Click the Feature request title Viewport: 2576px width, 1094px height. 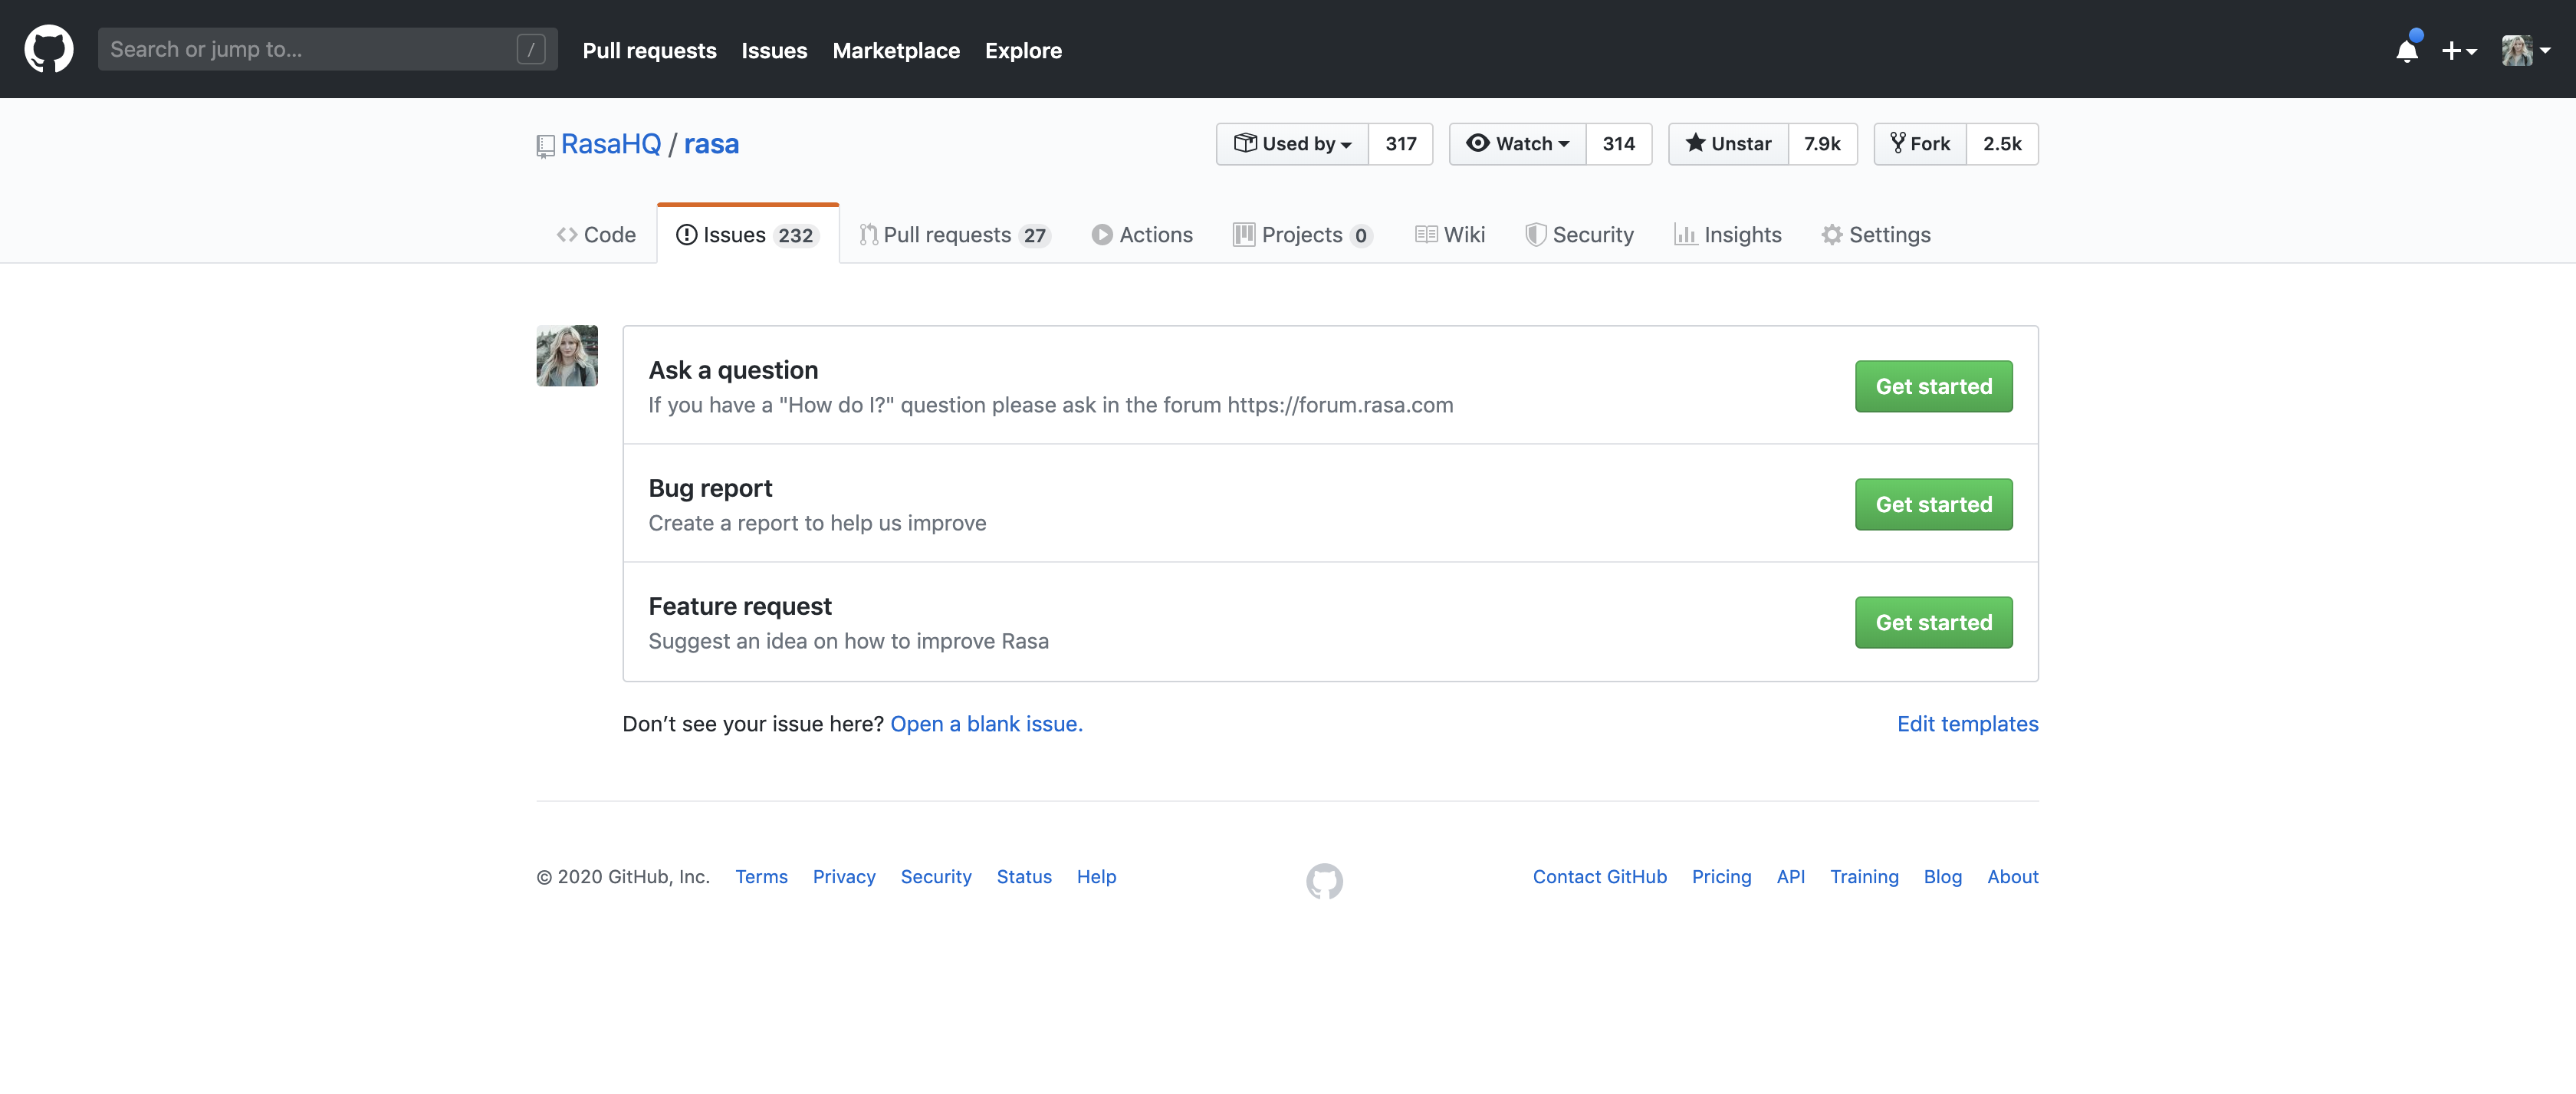pos(740,606)
